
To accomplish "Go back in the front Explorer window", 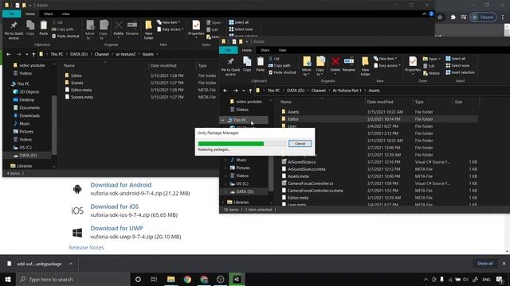I will (x=225, y=91).
